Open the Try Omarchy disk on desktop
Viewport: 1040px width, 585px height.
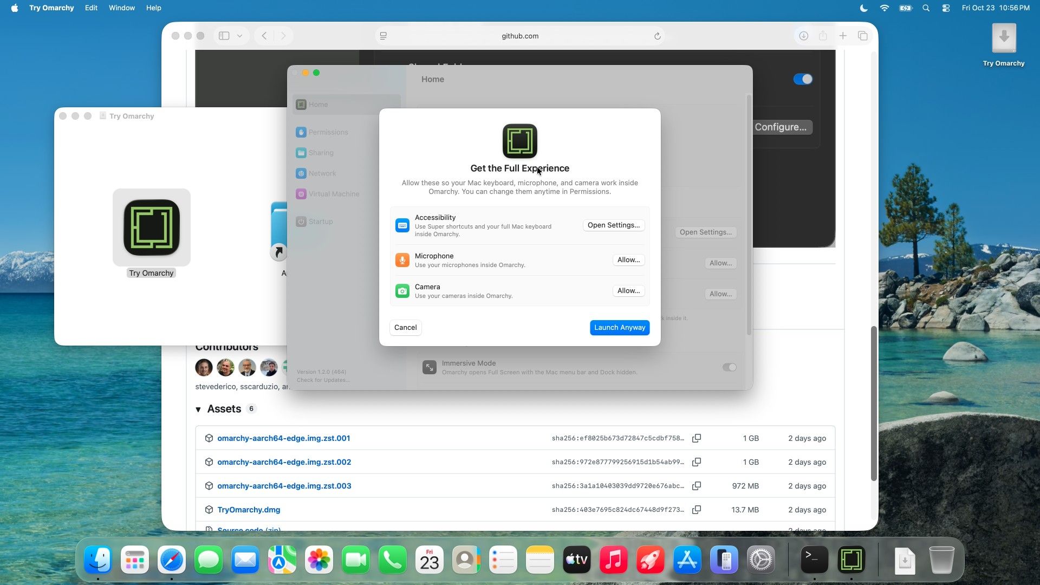pos(1004,38)
